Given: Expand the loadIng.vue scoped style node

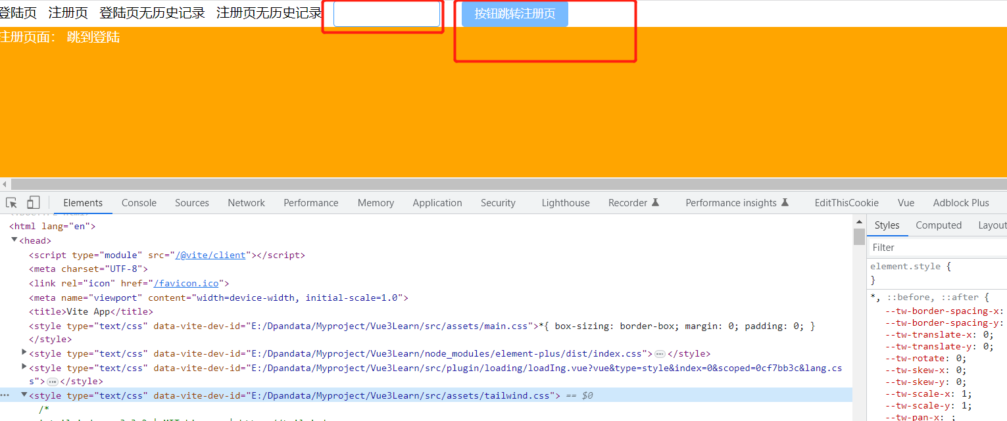Looking at the screenshot, I should [x=24, y=367].
